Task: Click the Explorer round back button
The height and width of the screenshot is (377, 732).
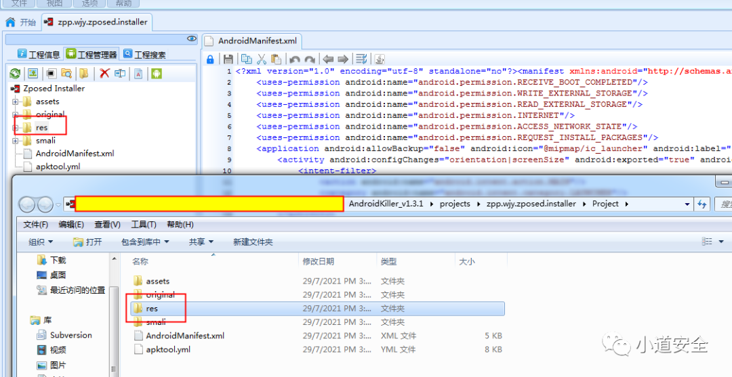Action: (x=27, y=204)
